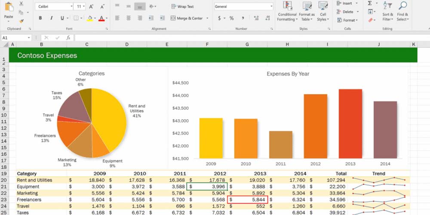Image resolution: width=430 pixels, height=215 pixels.
Task: Cancel formula entry with X icon
Action: point(46,38)
